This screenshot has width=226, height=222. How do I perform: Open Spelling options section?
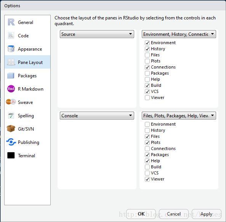(x=27, y=116)
